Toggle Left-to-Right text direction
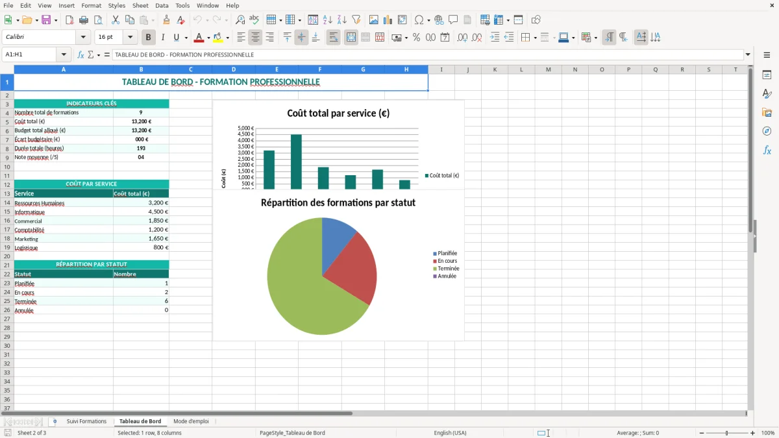Image resolution: width=779 pixels, height=438 pixels. pyautogui.click(x=609, y=38)
